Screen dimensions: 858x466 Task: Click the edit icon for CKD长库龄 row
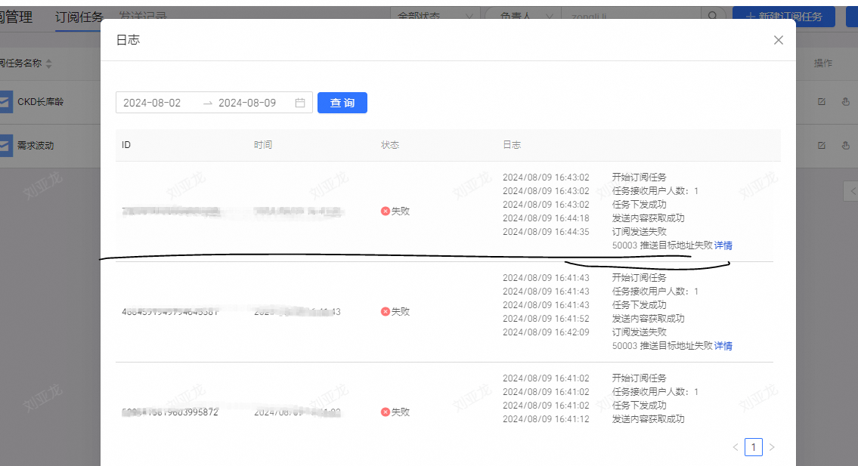click(x=822, y=102)
